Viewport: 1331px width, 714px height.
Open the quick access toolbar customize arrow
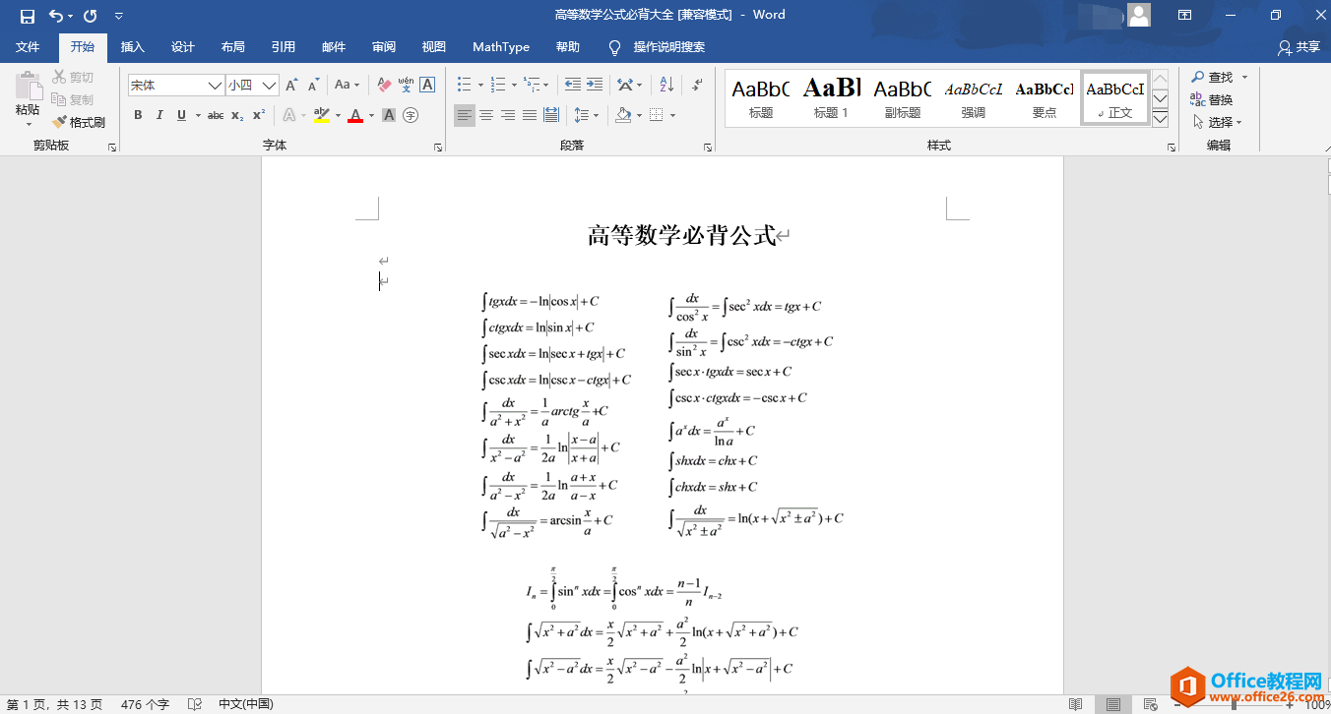point(119,16)
